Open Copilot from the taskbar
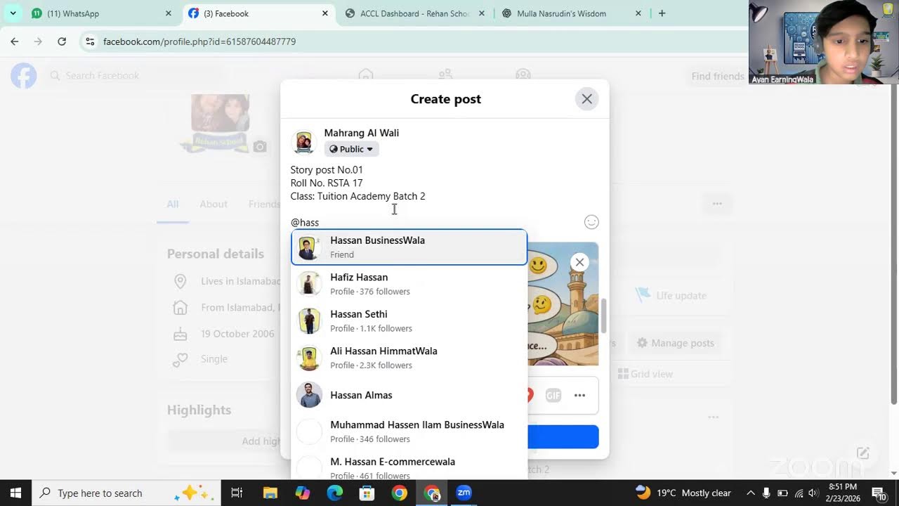The width and height of the screenshot is (899, 506). coord(303,493)
